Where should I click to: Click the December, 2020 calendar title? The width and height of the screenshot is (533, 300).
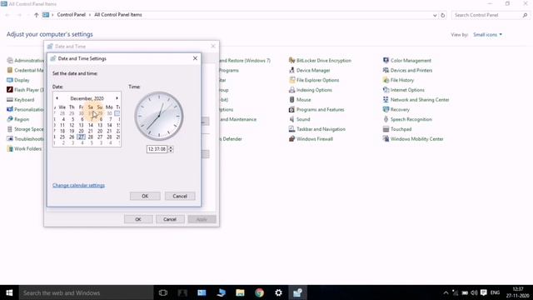pyautogui.click(x=87, y=98)
